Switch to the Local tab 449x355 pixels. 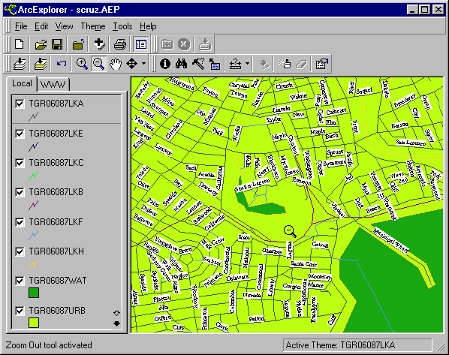pyautogui.click(x=22, y=83)
